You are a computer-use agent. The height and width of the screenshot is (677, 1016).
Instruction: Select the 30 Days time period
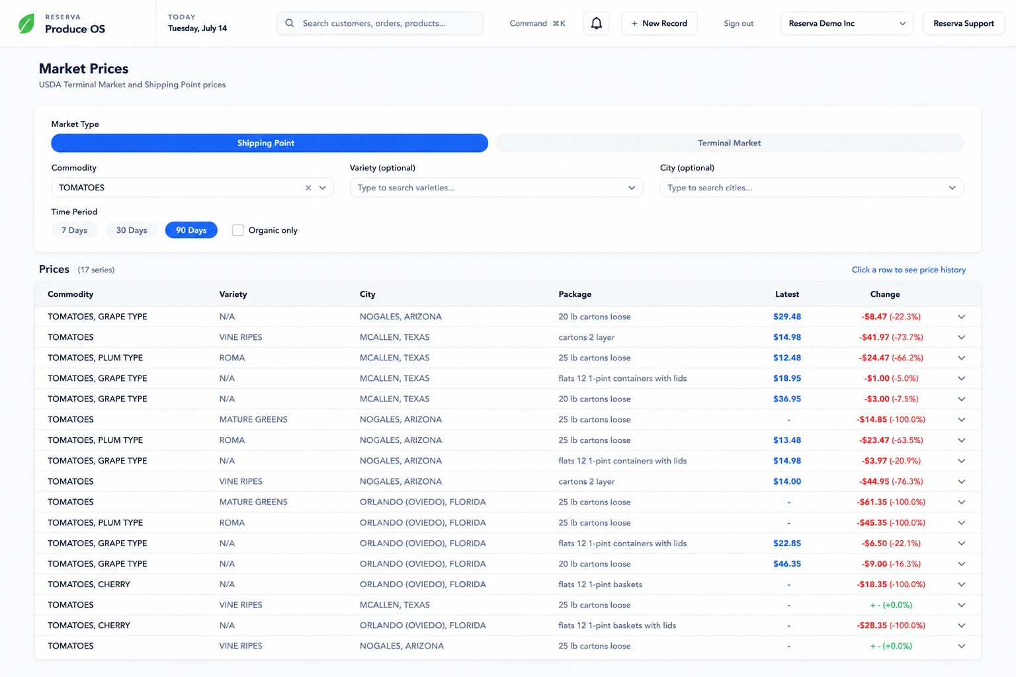[x=132, y=230]
